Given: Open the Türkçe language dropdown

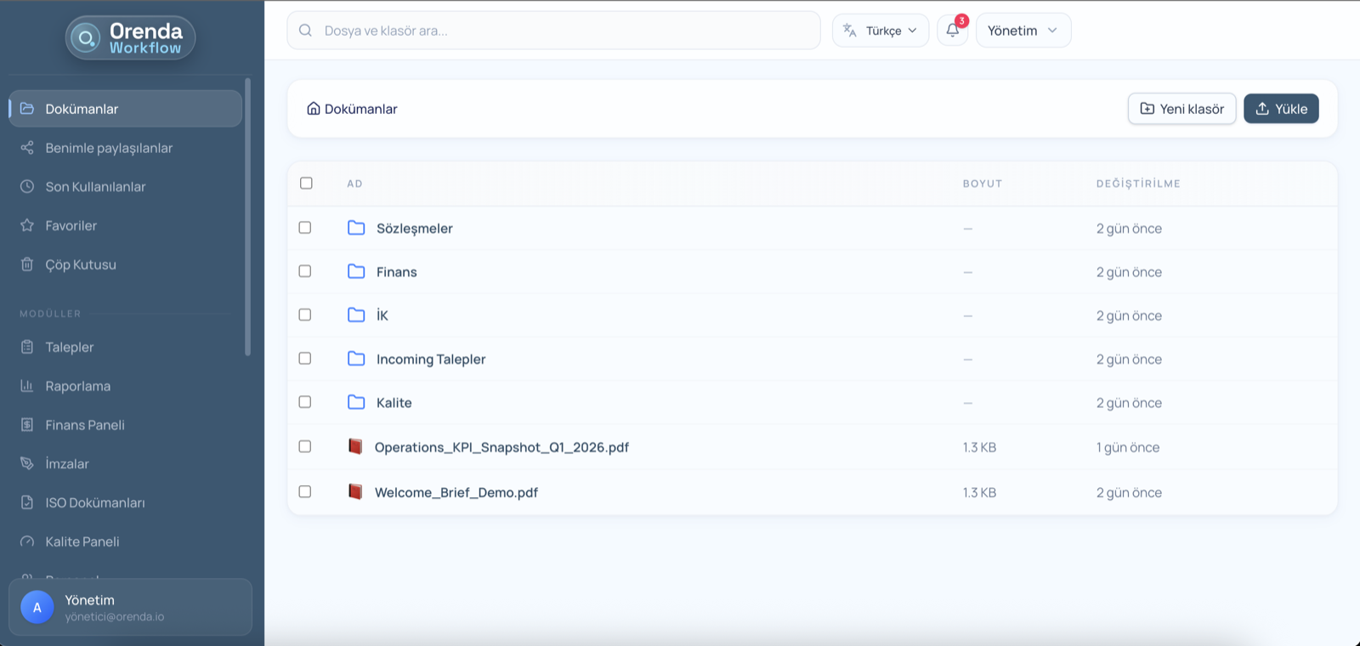Looking at the screenshot, I should [880, 31].
